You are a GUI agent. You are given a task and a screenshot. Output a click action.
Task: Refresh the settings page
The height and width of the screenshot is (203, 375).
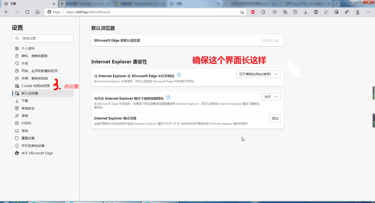(27, 12)
